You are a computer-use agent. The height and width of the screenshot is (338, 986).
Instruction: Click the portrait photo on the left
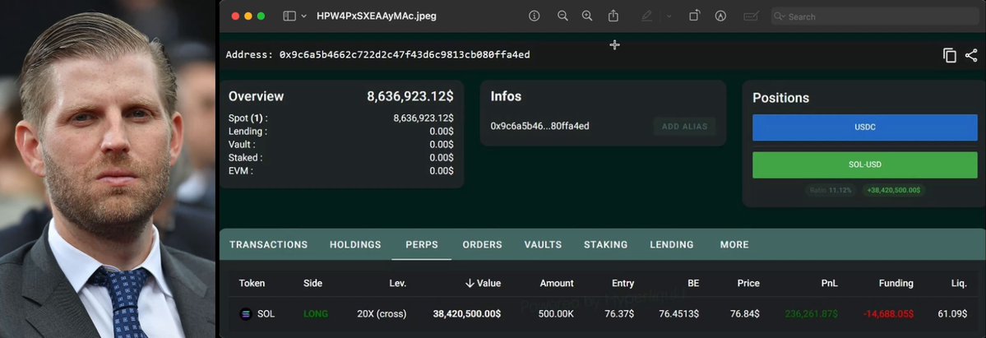pyautogui.click(x=108, y=169)
